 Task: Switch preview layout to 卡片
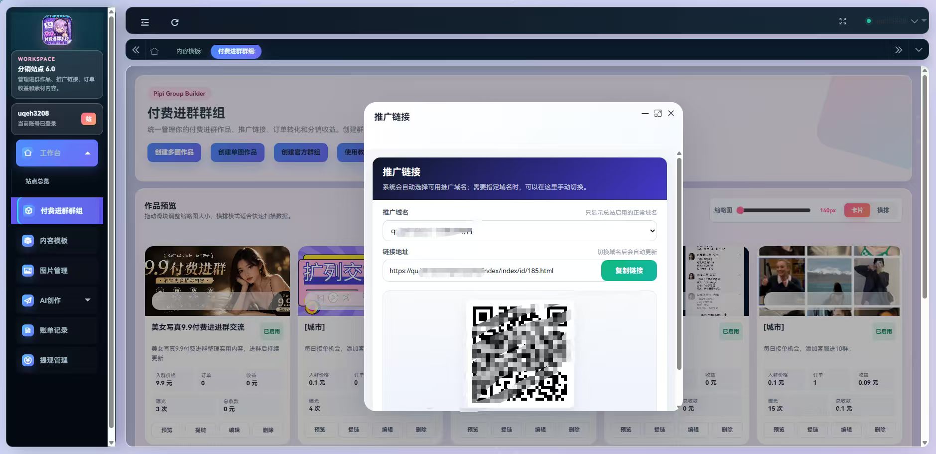[x=857, y=210]
